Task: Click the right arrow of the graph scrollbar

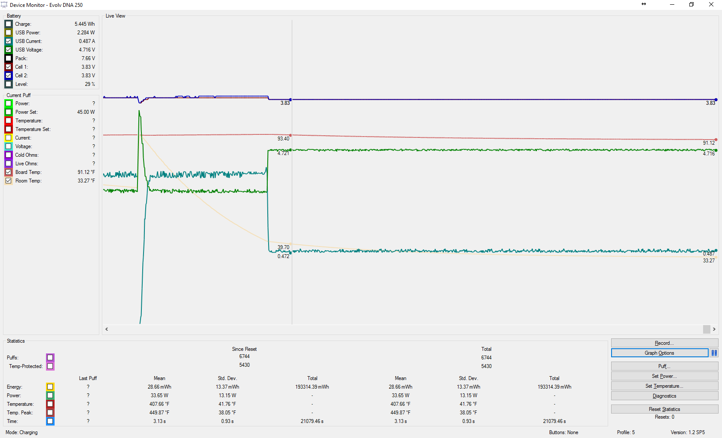Action: [714, 329]
